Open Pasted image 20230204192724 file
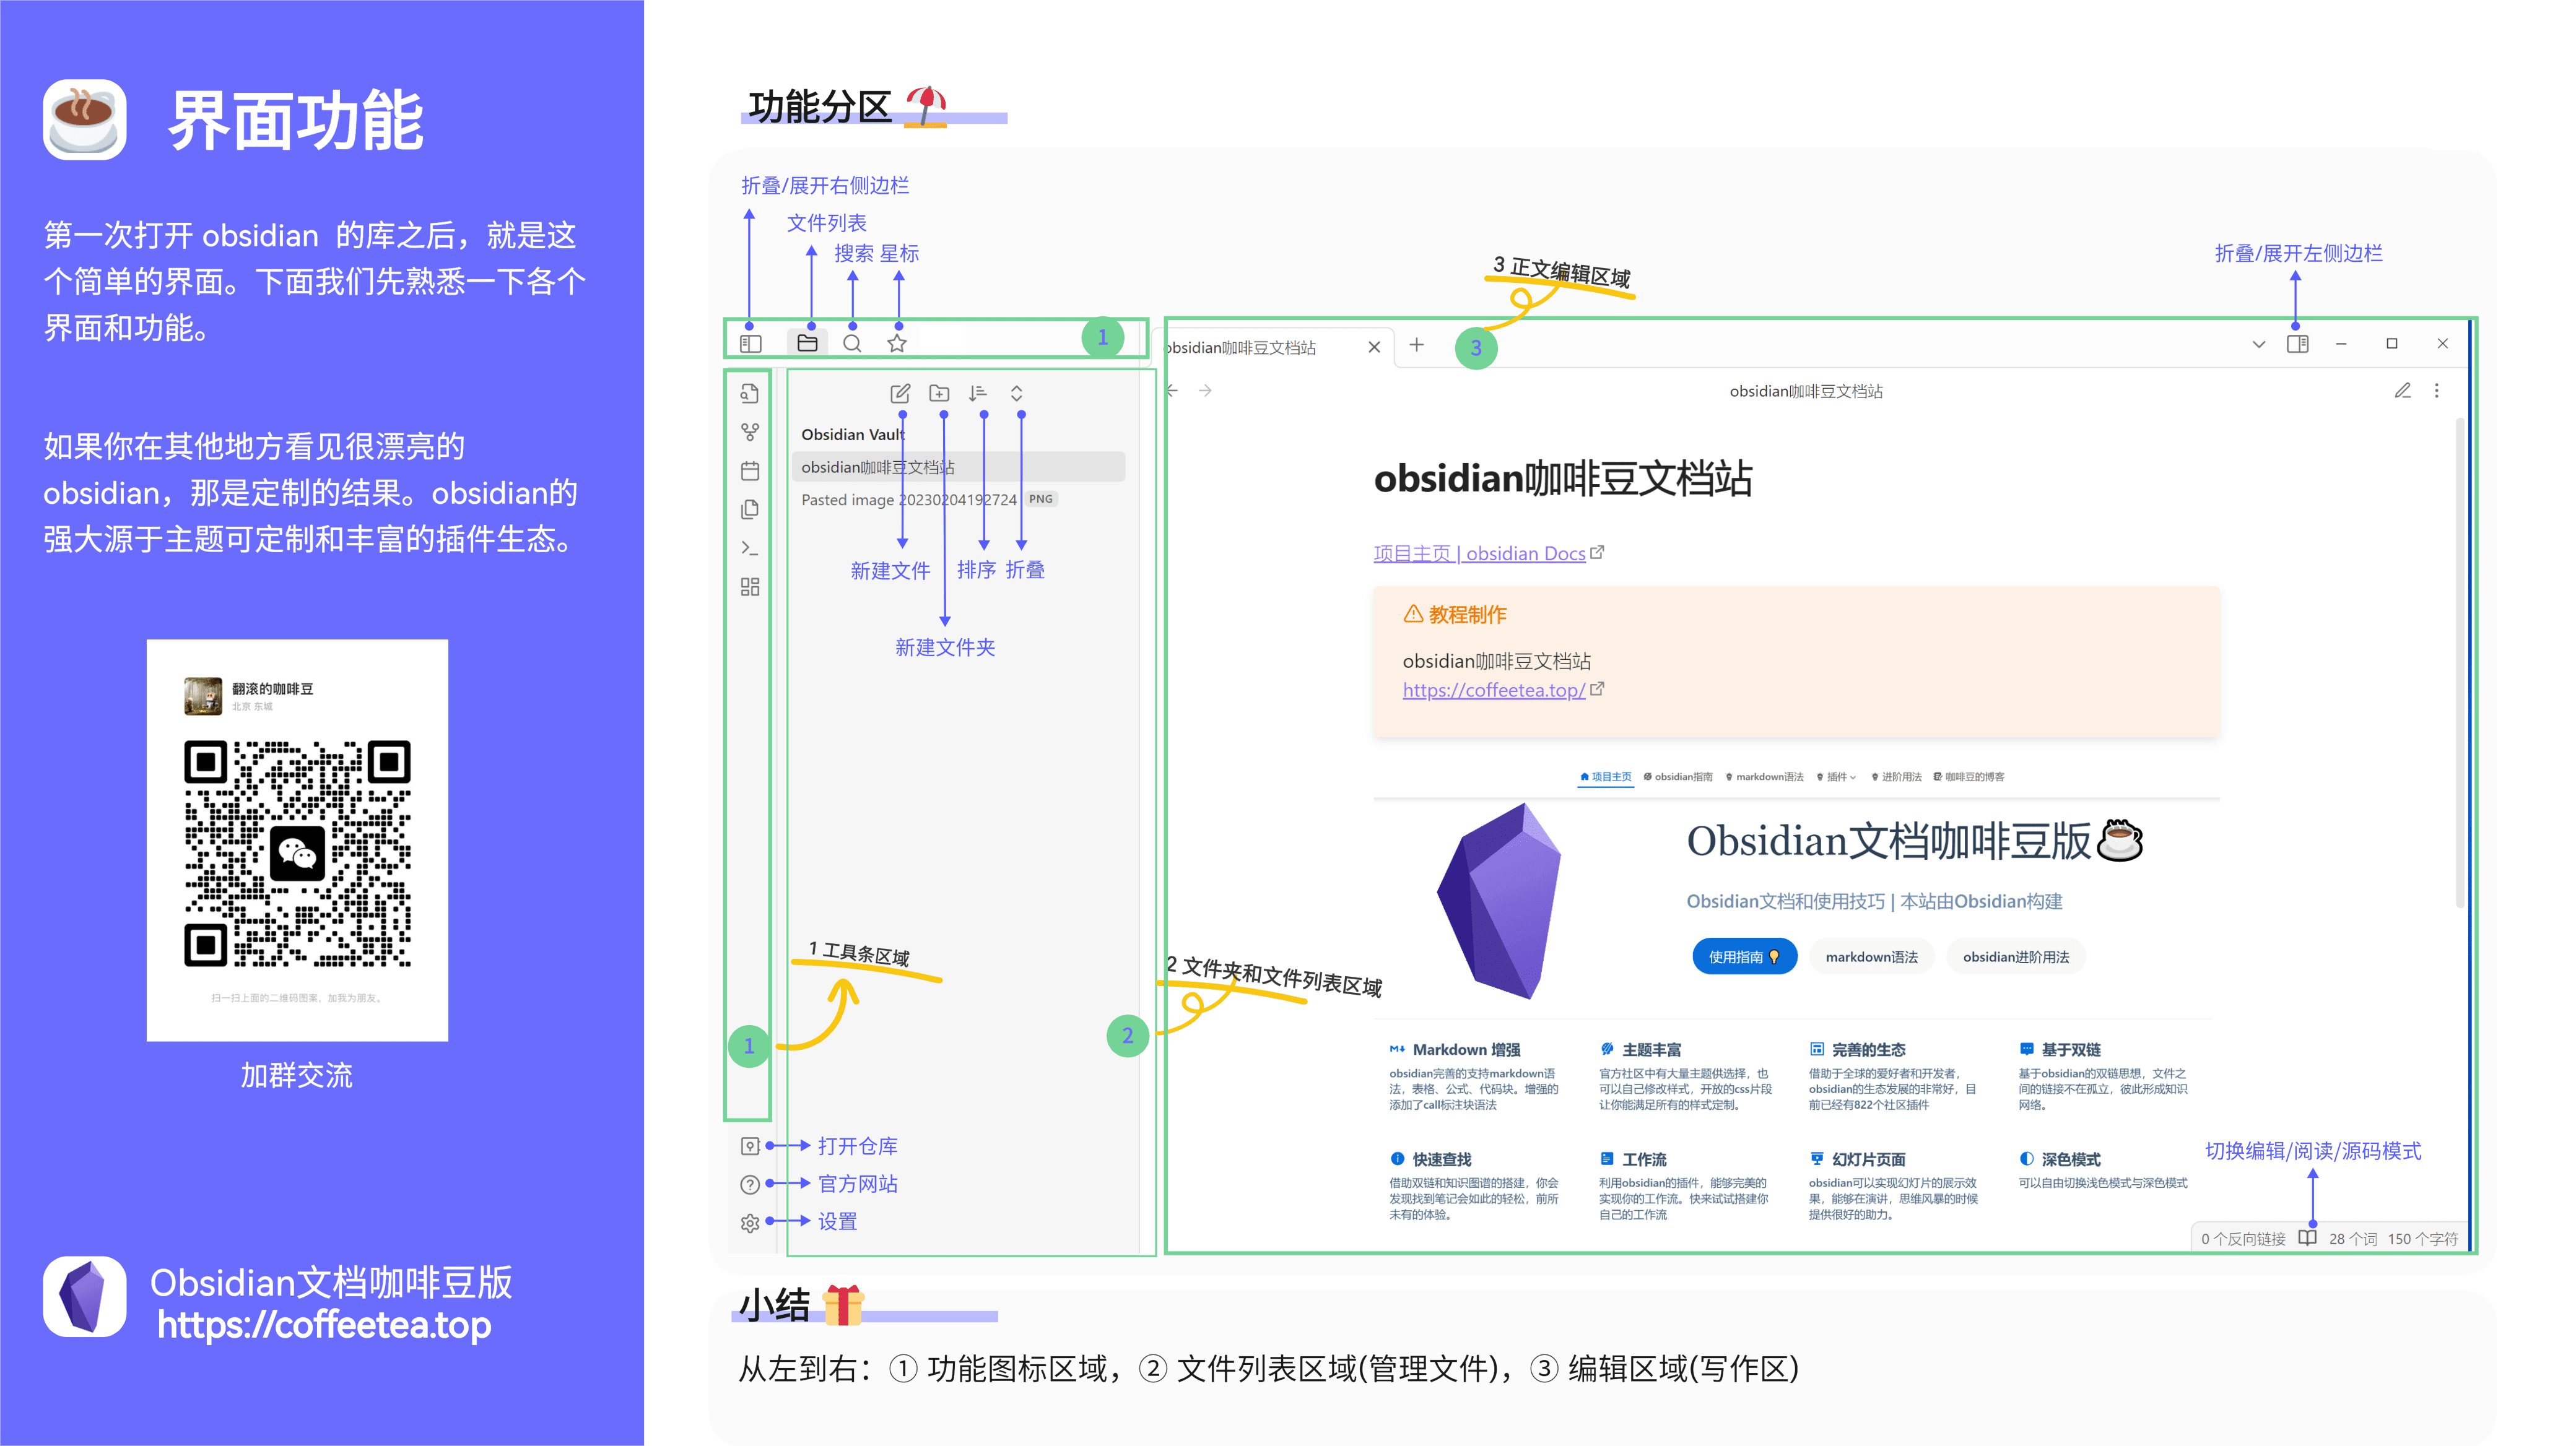Viewport: 2576px width, 1446px height. (x=908, y=500)
